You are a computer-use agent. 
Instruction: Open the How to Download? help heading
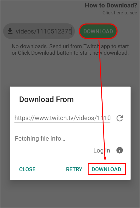(111, 6)
